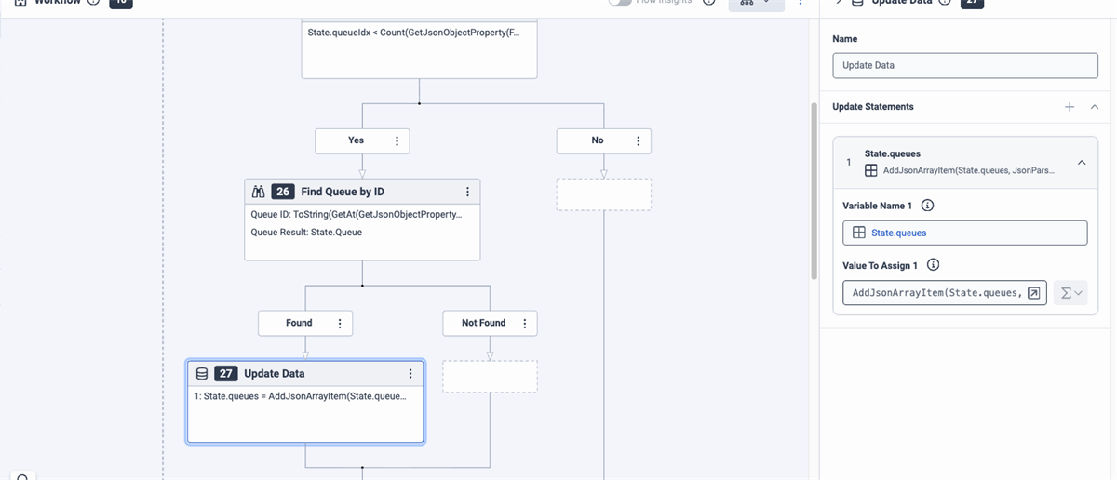Open the Find Queue by ID options menu

(x=467, y=192)
